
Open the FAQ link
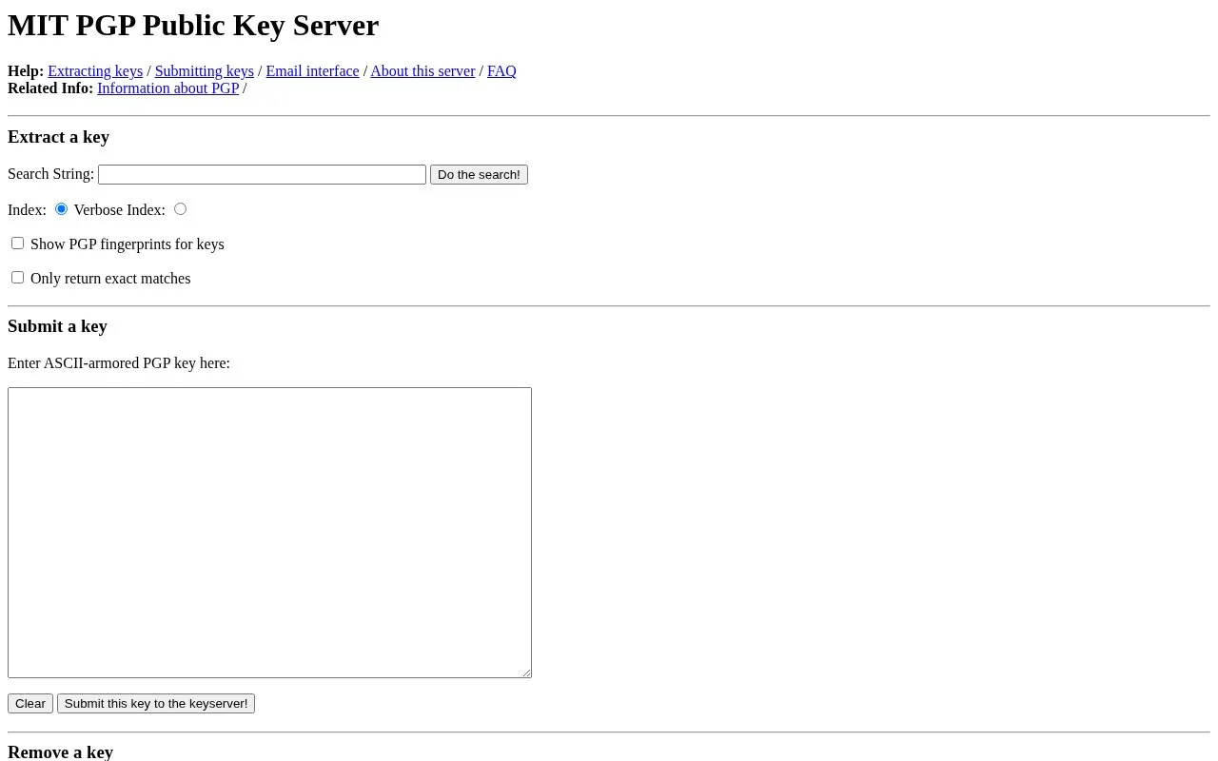[x=501, y=71]
